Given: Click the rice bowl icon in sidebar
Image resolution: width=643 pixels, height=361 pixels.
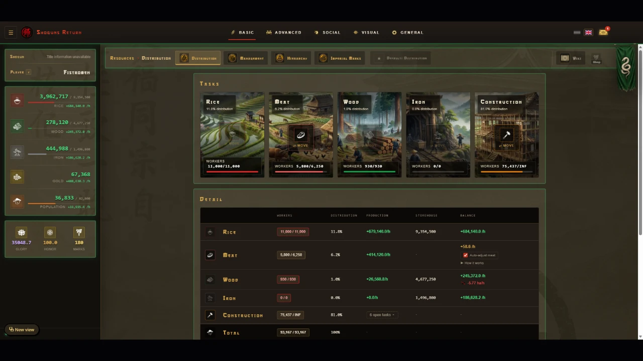Looking at the screenshot, I should pyautogui.click(x=17, y=100).
